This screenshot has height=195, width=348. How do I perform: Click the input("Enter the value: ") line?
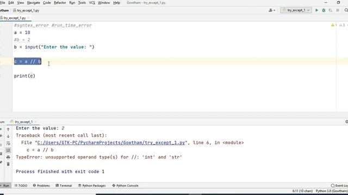point(54,47)
